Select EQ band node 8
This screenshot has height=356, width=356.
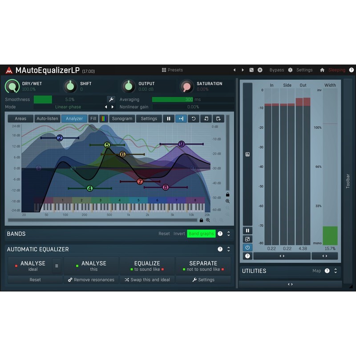(166, 187)
